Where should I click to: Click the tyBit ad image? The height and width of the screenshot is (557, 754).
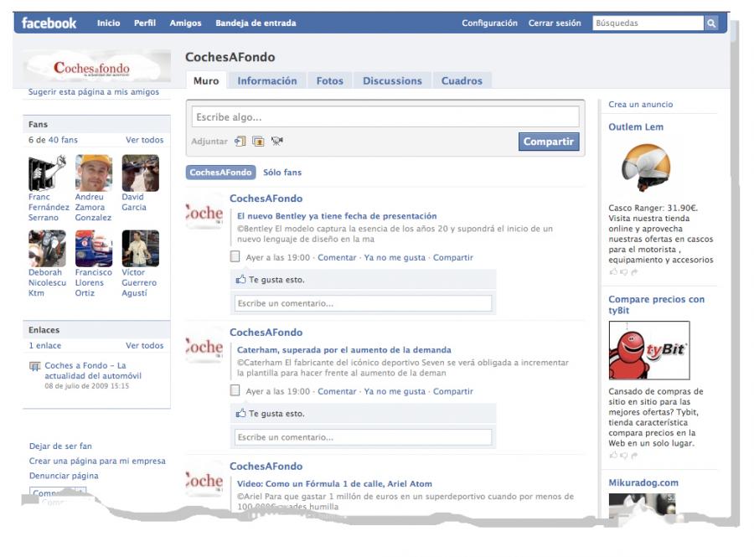[x=648, y=350]
